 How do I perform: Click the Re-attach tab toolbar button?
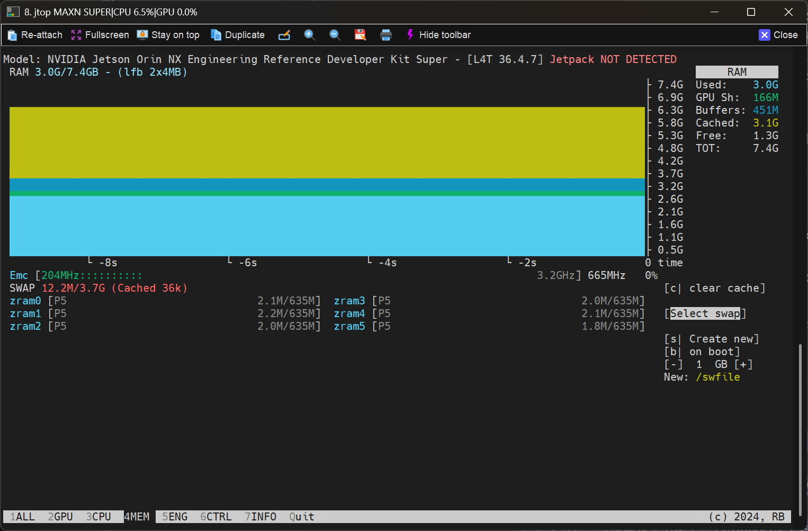click(x=35, y=35)
